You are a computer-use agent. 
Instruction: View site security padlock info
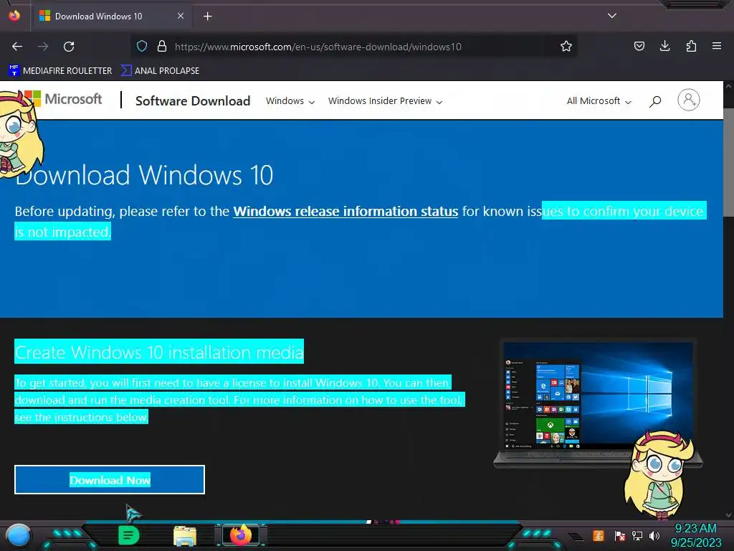162,47
